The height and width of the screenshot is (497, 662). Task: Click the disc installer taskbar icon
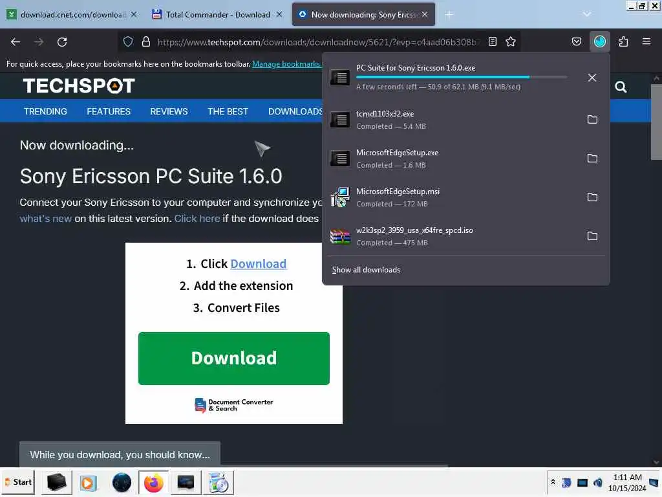click(x=219, y=483)
